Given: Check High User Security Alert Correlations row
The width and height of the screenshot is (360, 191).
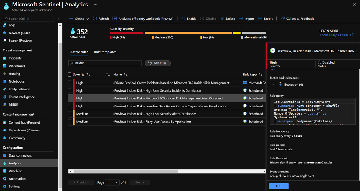Looking at the screenshot, I should (70, 114).
